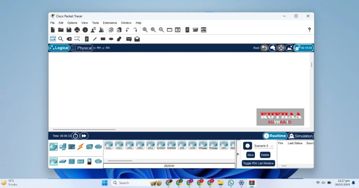Select the Draw Freeform tool
This screenshot has height=188, width=359.
[119, 39]
